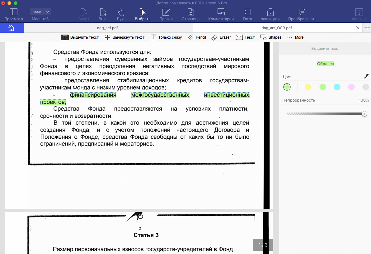Viewport: 371px width, 254px height.
Task: Click the heading Статья 3
Action: pyautogui.click(x=146, y=235)
